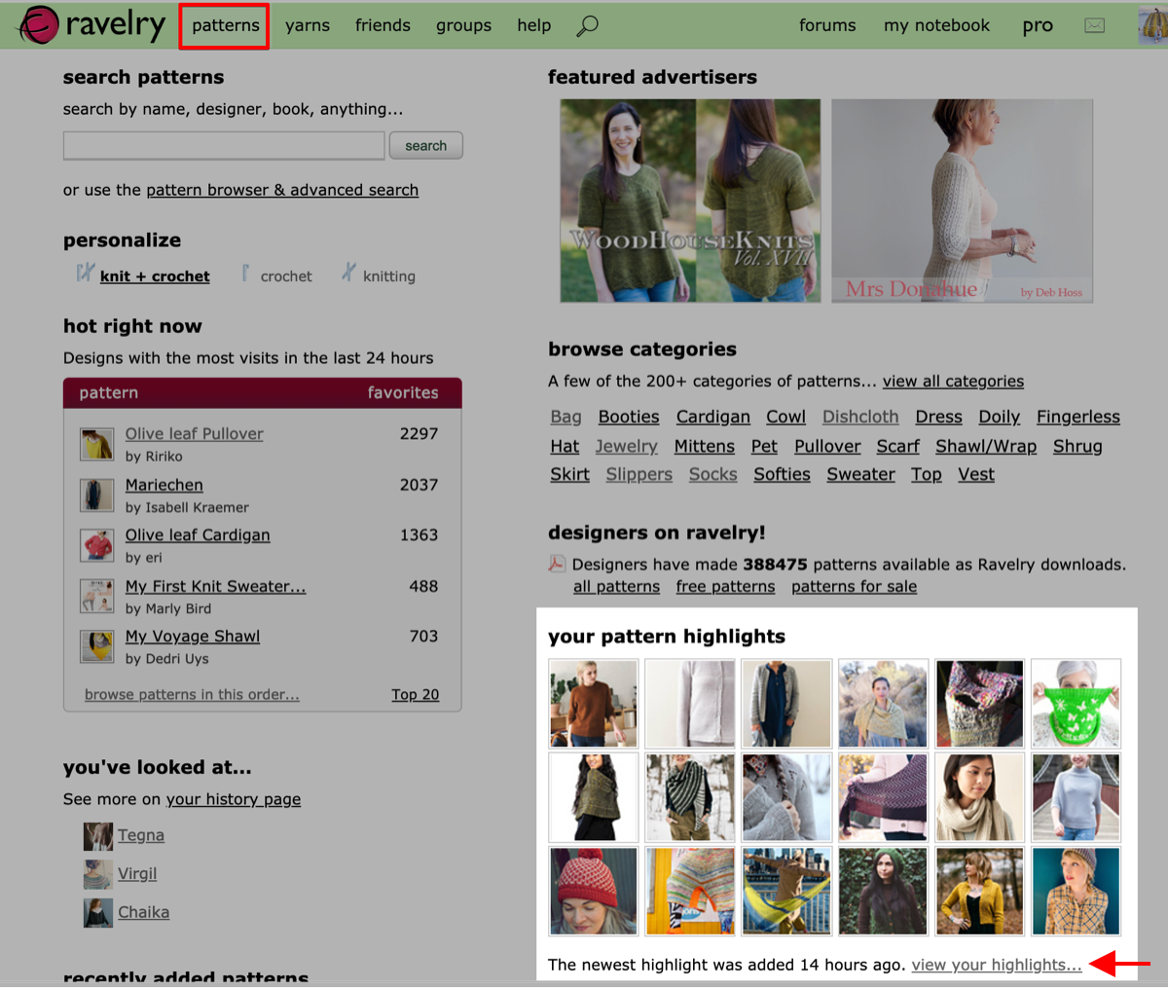This screenshot has height=989, width=1168.
Task: Open the Mariechen pattern link
Action: point(164,485)
